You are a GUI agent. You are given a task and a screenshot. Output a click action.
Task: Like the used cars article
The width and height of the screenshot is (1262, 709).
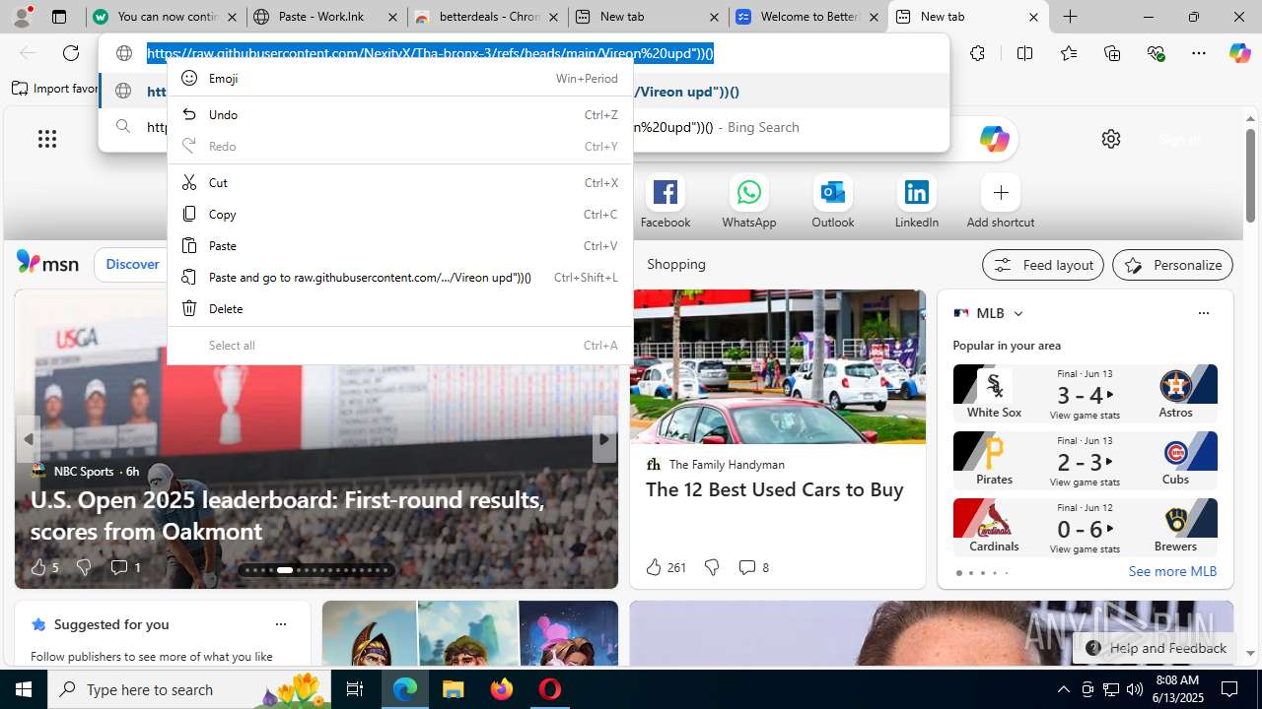pos(666,567)
